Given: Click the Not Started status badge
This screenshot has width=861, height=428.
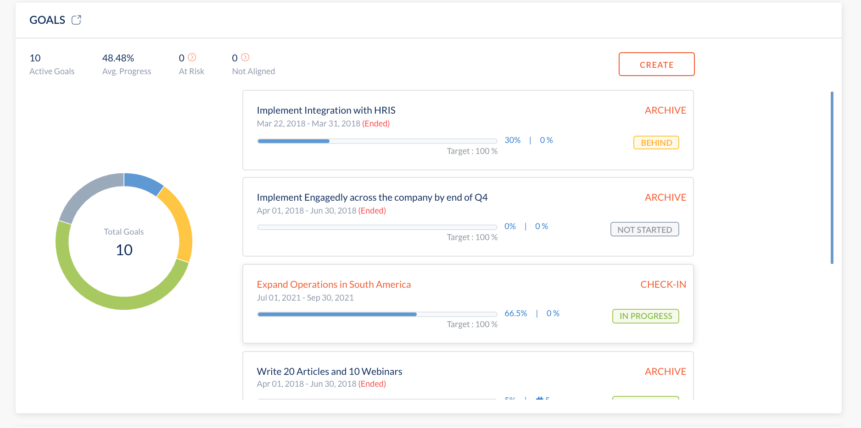Looking at the screenshot, I should (644, 230).
